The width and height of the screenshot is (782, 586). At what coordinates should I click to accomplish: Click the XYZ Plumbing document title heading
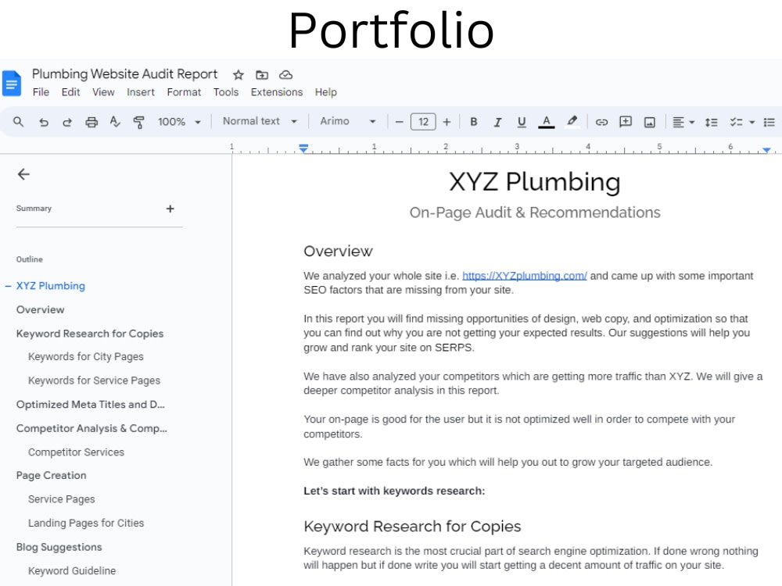(535, 181)
